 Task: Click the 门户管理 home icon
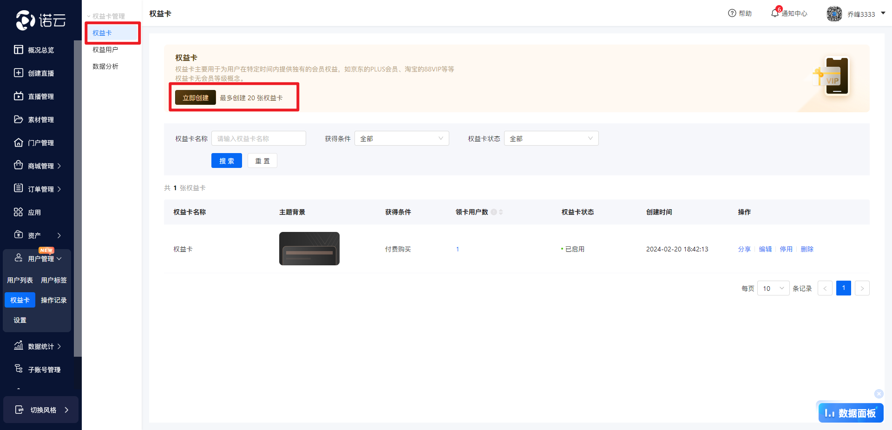click(x=19, y=142)
